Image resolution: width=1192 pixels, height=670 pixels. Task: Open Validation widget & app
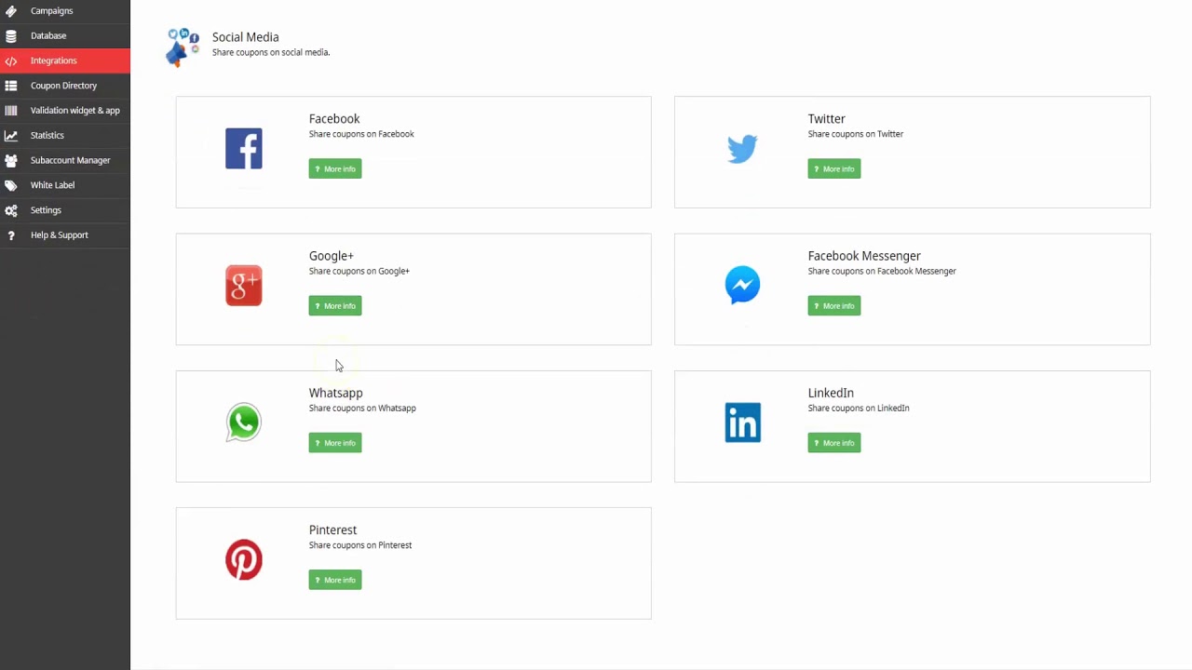[x=65, y=110]
